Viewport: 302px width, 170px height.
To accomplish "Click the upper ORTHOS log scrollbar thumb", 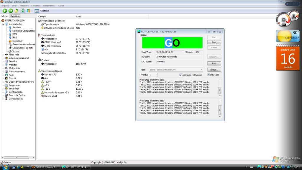I will point(219,90).
